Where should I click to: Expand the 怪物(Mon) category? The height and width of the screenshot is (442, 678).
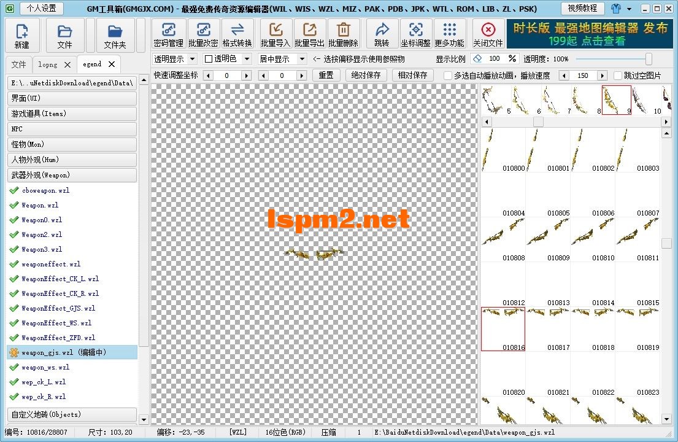tap(72, 144)
